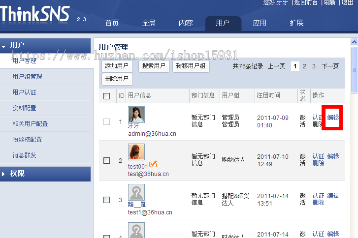Click 退出 to log out
358x238 pixels.
pyautogui.click(x=347, y=2)
